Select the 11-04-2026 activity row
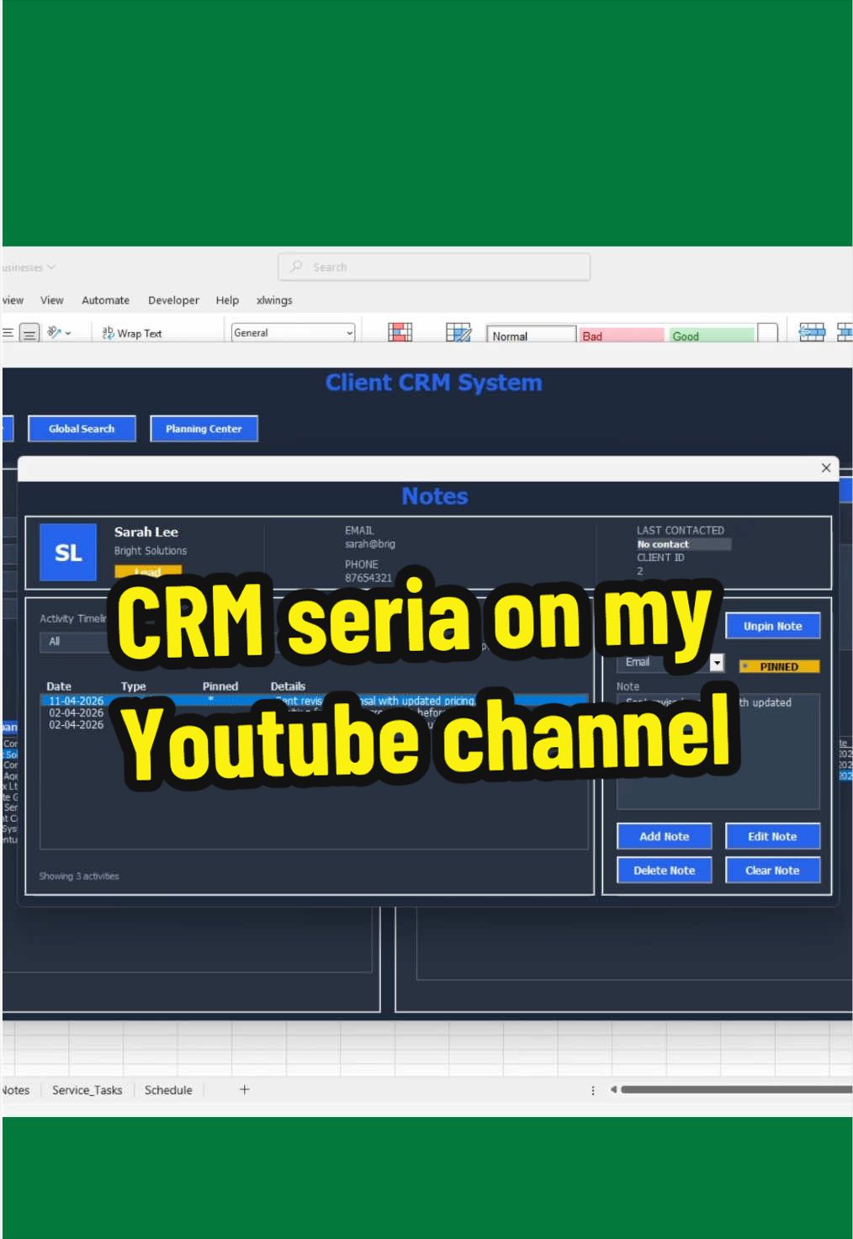This screenshot has height=1239, width=853. click(315, 700)
